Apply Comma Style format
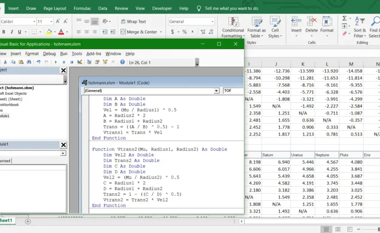The width and height of the screenshot is (380, 233). point(193,32)
